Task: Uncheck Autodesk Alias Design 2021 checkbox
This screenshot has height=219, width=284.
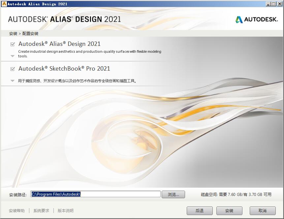Action: pos(13,44)
